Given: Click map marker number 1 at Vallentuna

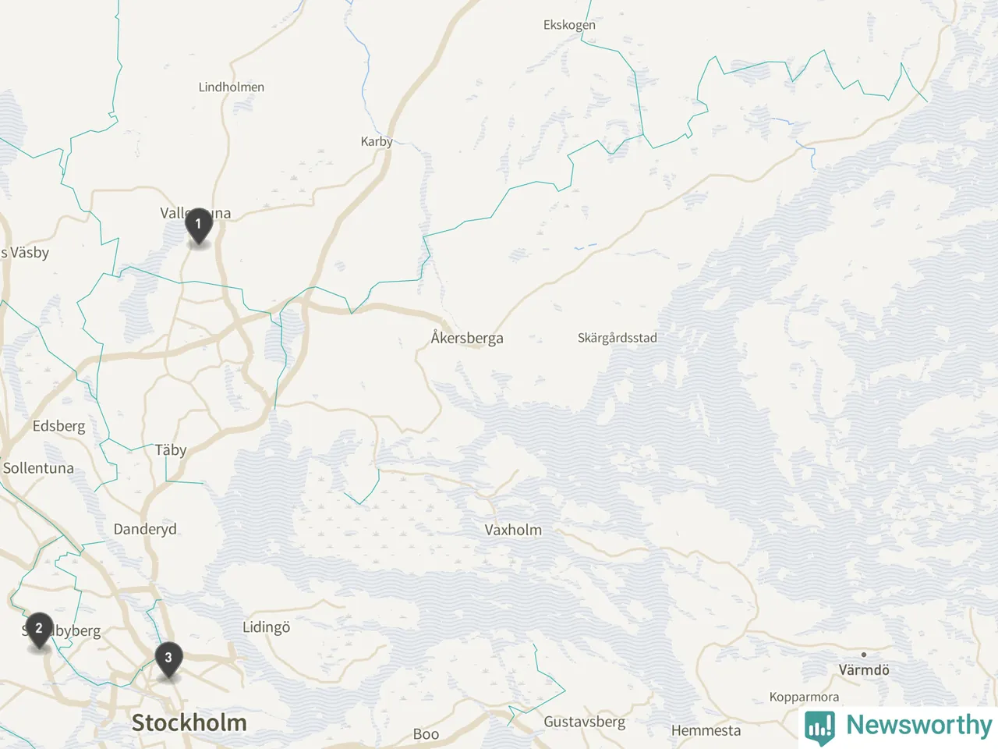Looking at the screenshot, I should 198,226.
